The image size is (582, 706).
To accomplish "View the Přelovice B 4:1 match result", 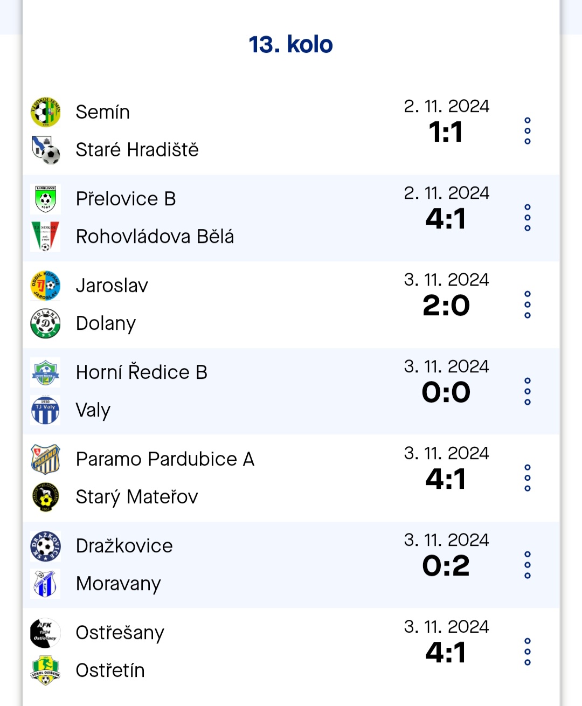I will coord(446,219).
